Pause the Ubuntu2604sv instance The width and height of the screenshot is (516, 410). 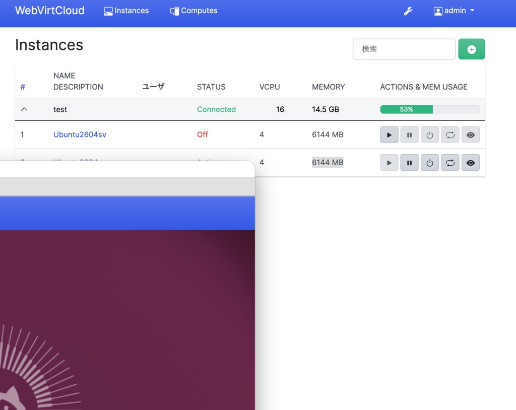point(409,135)
